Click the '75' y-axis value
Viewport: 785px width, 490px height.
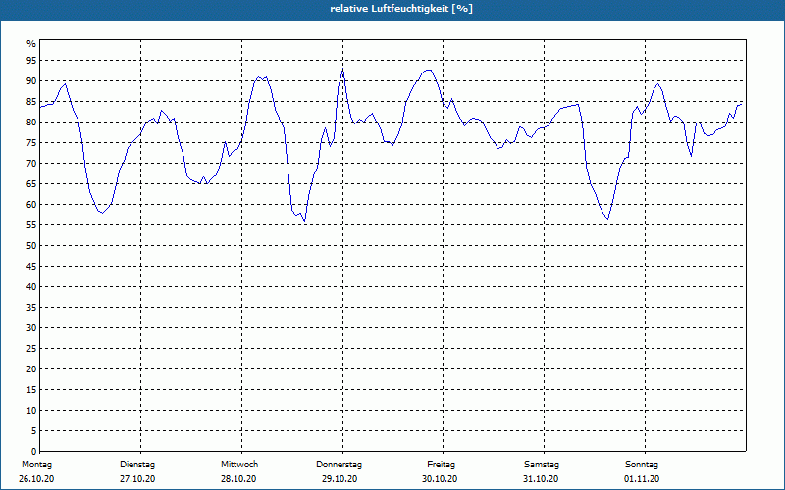point(31,142)
